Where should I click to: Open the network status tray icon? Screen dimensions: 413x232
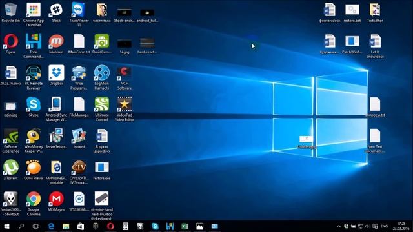tap(361, 226)
